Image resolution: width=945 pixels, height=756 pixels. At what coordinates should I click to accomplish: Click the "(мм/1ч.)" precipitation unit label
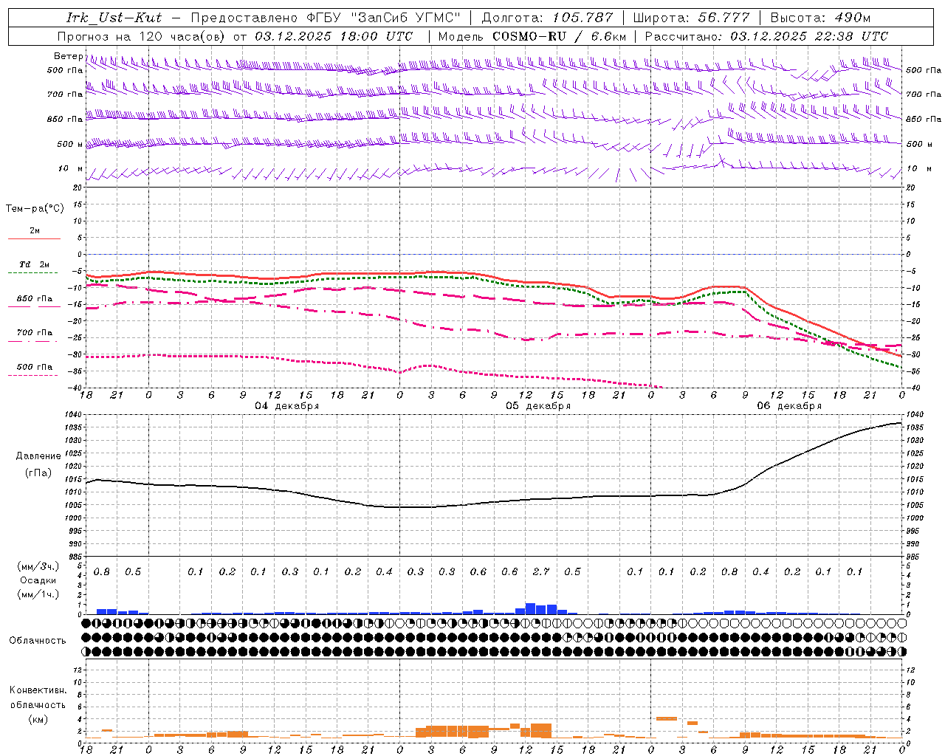tap(36, 594)
